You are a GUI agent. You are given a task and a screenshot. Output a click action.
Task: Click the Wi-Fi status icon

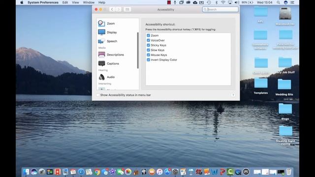223,2
